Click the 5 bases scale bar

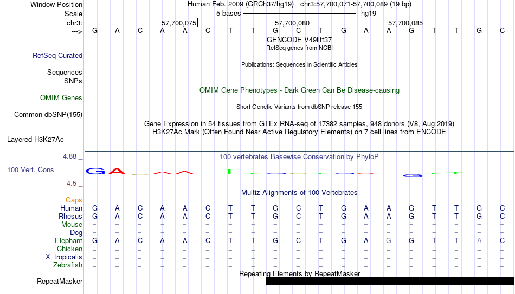click(299, 14)
